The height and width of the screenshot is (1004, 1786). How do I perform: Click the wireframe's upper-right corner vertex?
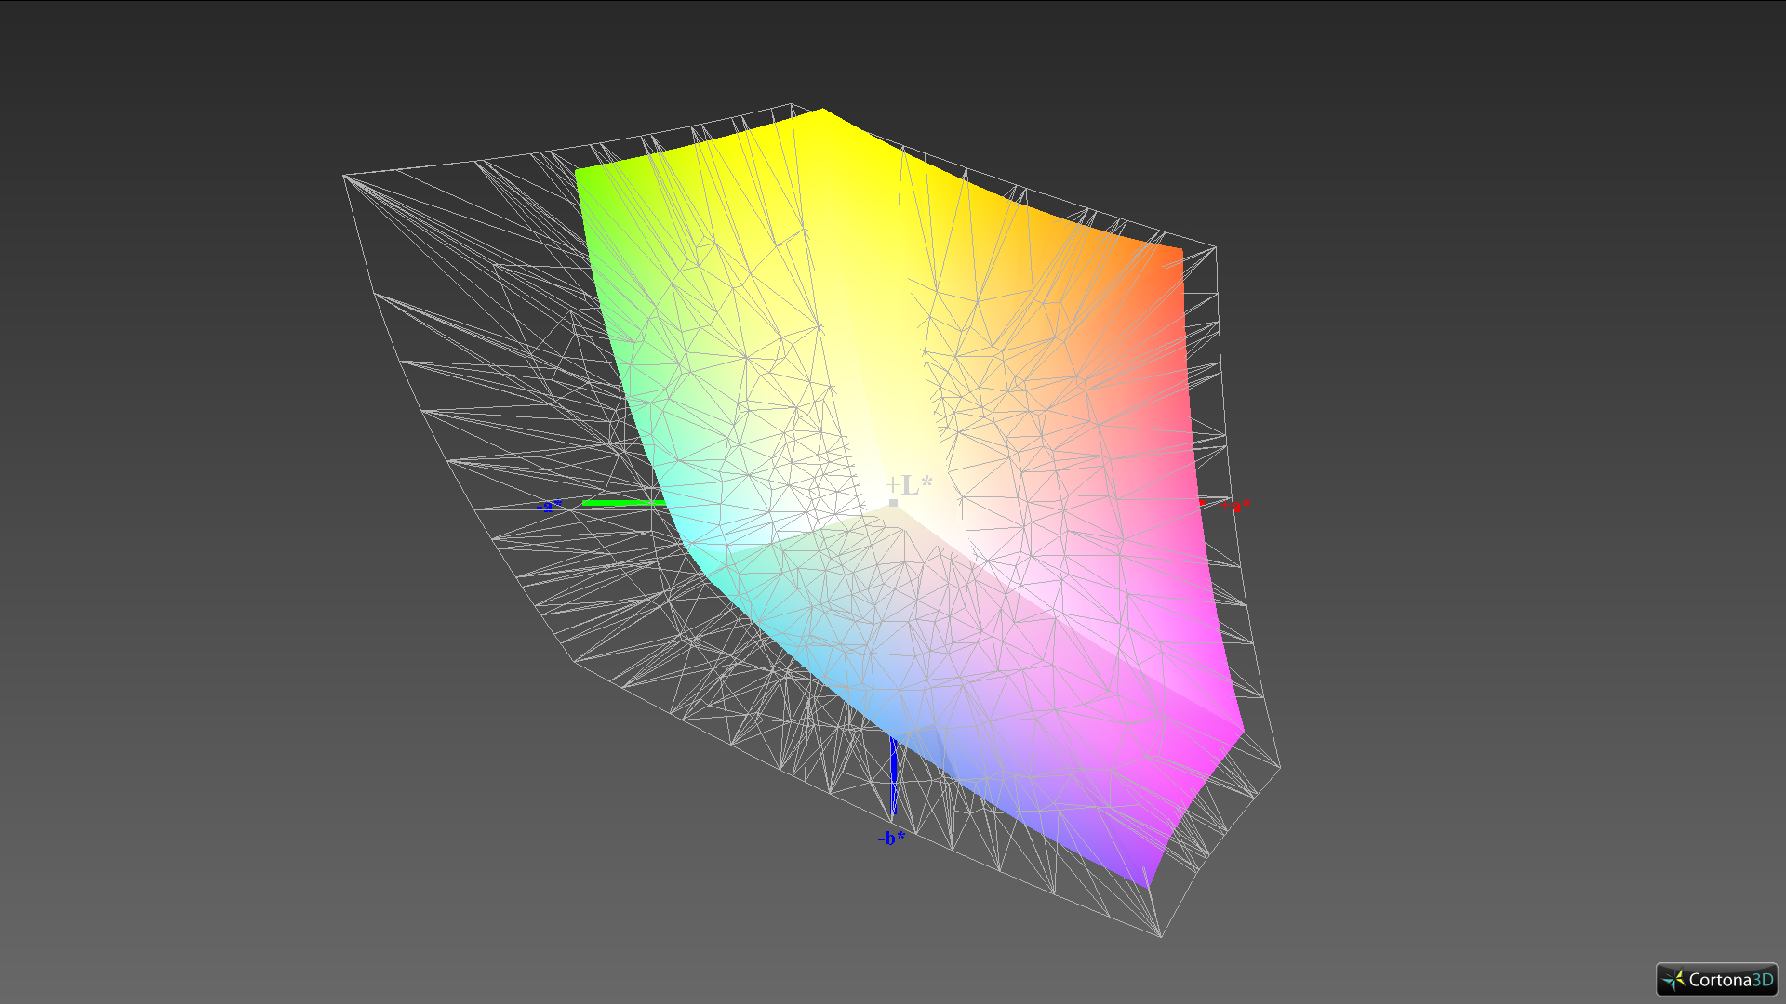1216,247
